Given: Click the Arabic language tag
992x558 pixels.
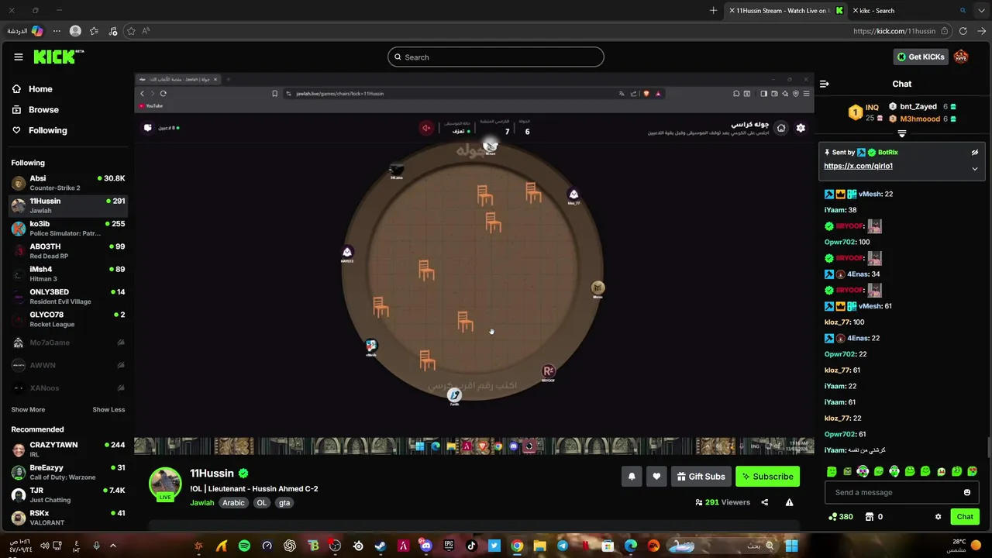Looking at the screenshot, I should coord(233,503).
